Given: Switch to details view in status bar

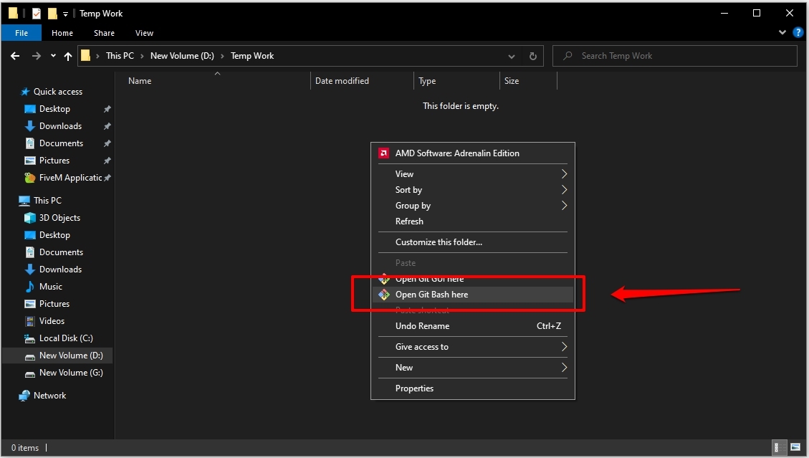Looking at the screenshot, I should point(777,447).
